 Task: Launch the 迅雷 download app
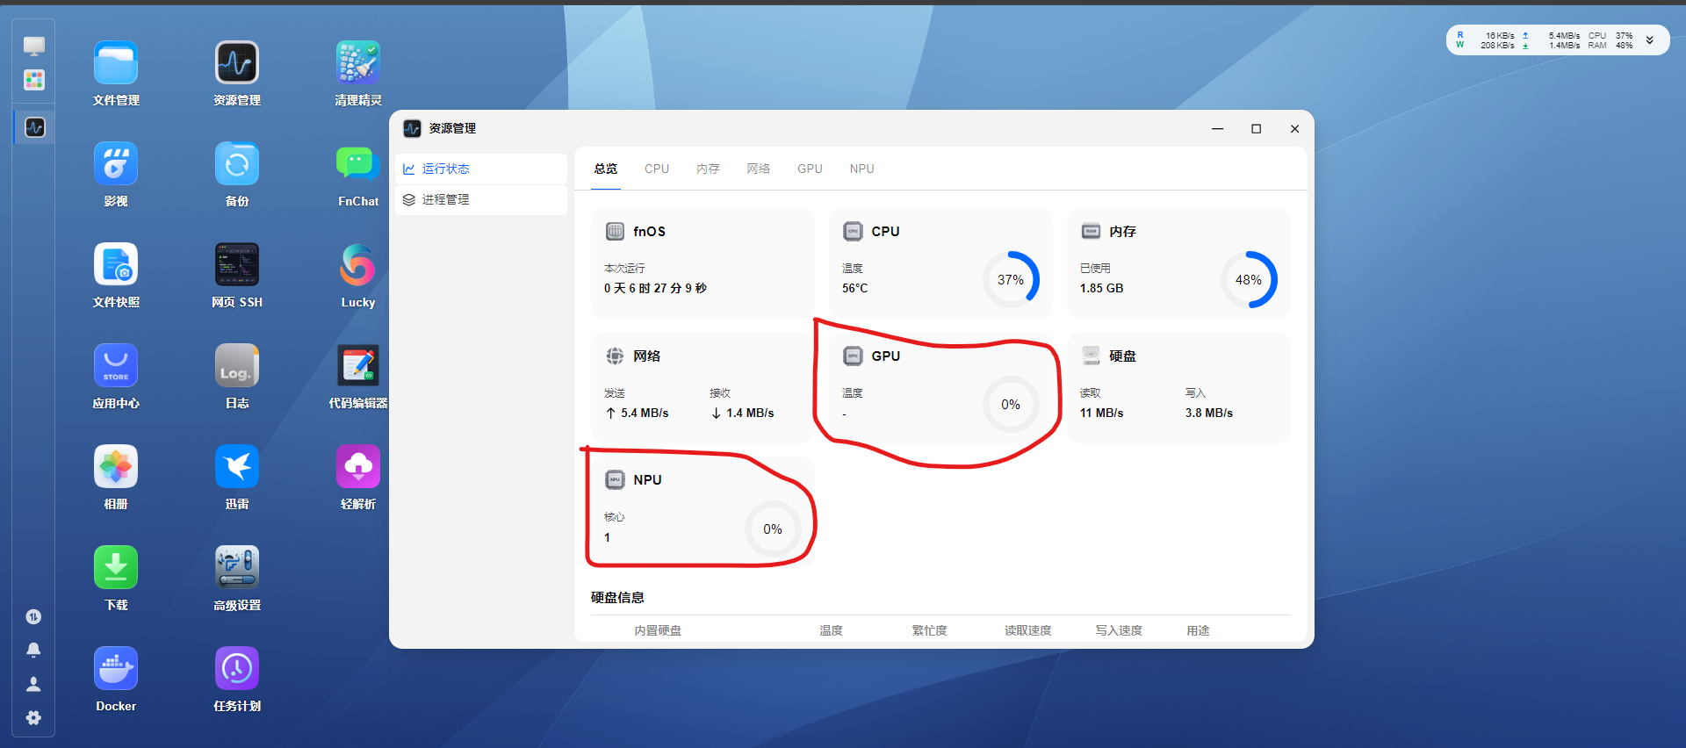pyautogui.click(x=237, y=467)
